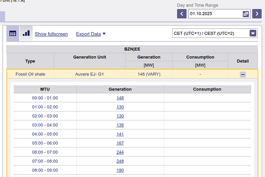Open generation value 141 link
The width and height of the screenshot is (265, 177).
pos(120,134)
